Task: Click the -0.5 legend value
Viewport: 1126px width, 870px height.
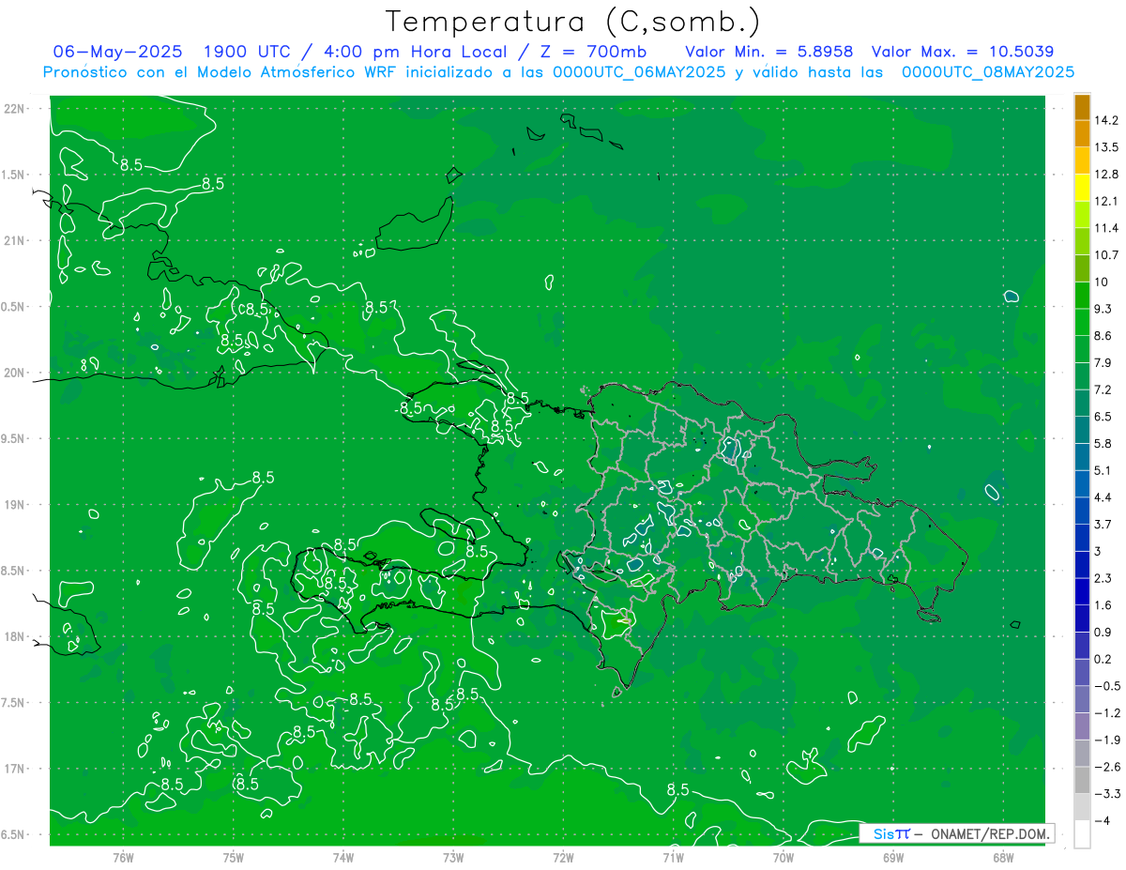Action: tap(1107, 686)
